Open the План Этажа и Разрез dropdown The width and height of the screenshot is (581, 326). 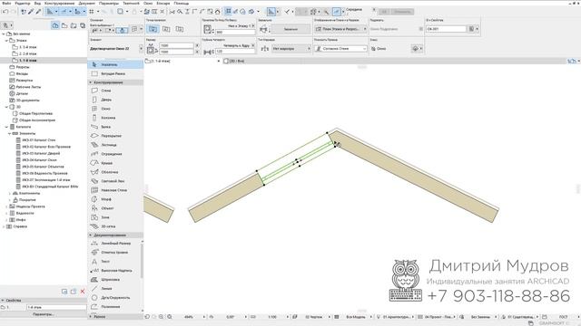(x=340, y=29)
